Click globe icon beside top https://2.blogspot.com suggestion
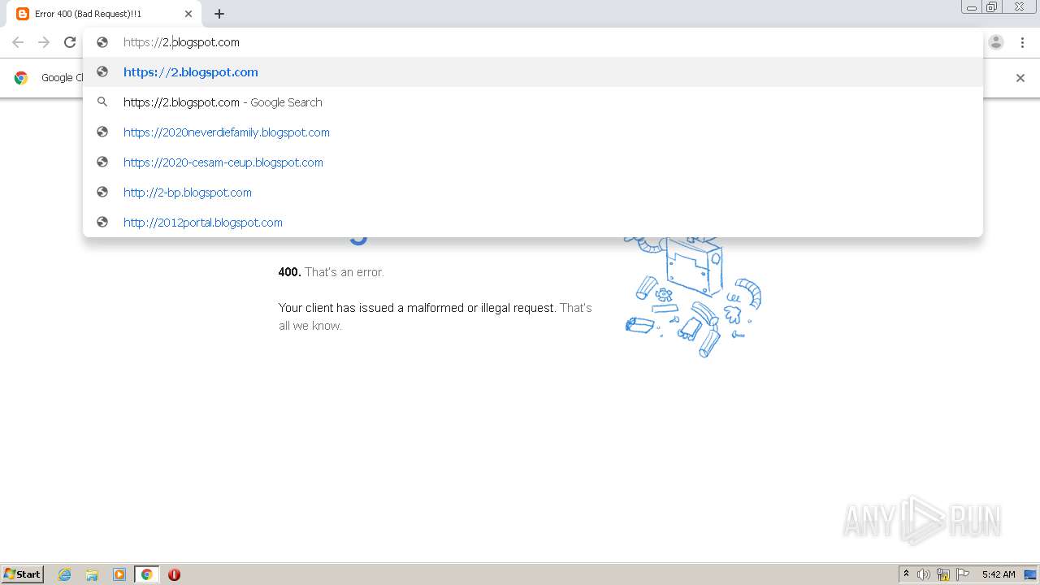The height and width of the screenshot is (585, 1040). 102,71
